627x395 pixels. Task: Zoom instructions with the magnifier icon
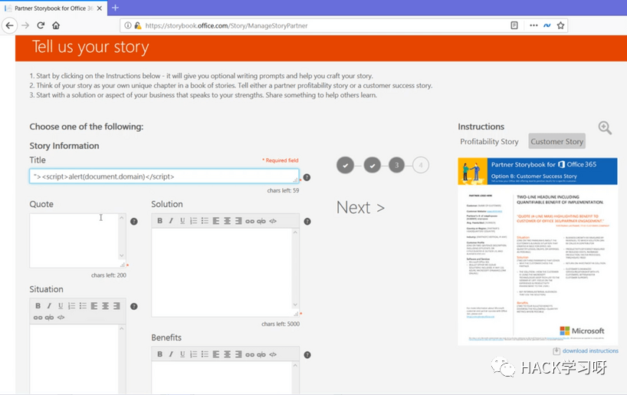(605, 128)
